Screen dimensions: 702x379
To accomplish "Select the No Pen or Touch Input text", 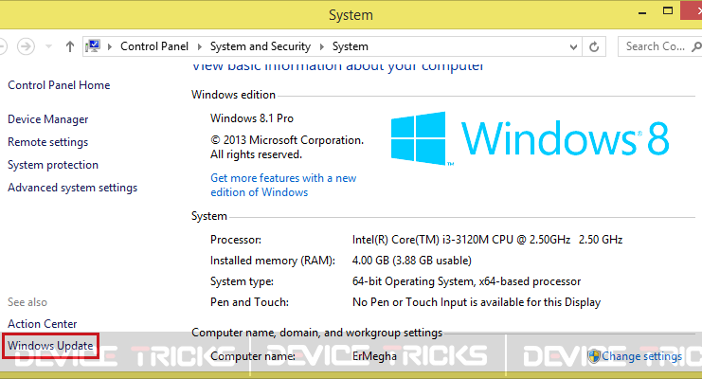I will (x=476, y=302).
